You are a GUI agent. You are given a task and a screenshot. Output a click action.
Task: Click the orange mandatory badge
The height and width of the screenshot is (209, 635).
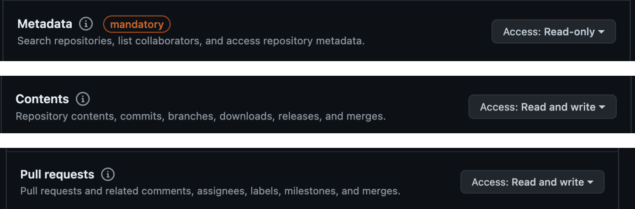click(137, 24)
